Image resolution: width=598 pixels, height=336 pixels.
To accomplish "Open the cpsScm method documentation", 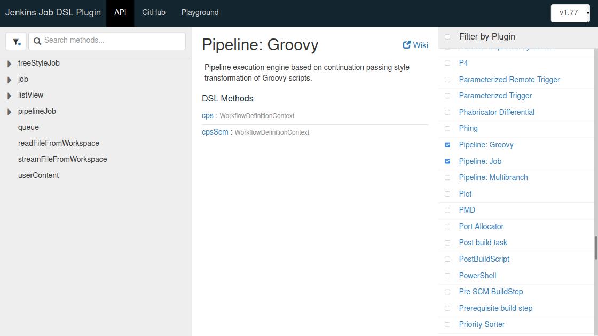I will coord(215,132).
